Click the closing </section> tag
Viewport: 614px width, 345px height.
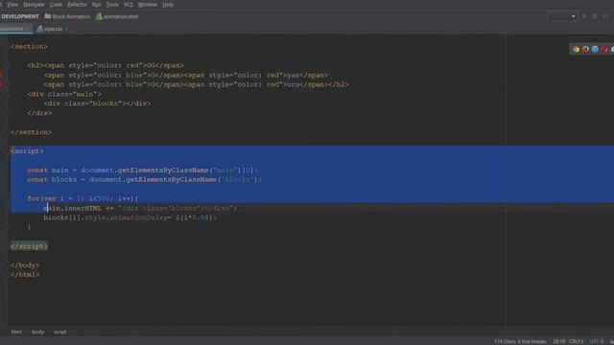click(32, 132)
